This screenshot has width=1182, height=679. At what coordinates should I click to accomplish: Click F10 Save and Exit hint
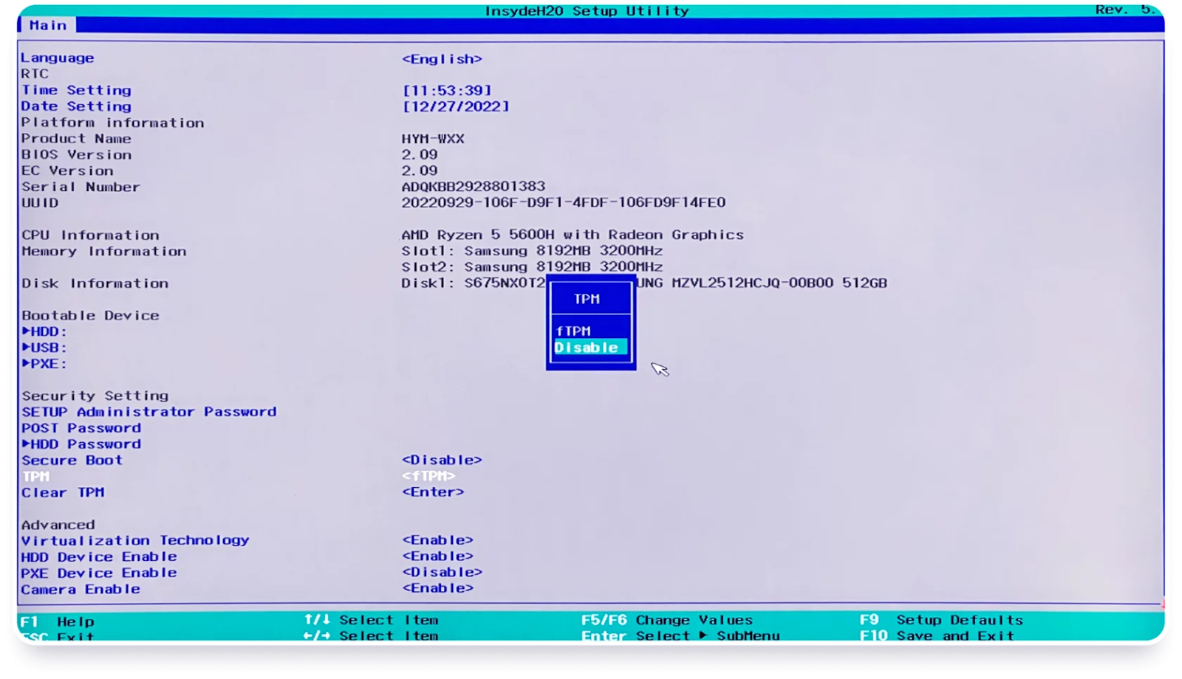[937, 635]
